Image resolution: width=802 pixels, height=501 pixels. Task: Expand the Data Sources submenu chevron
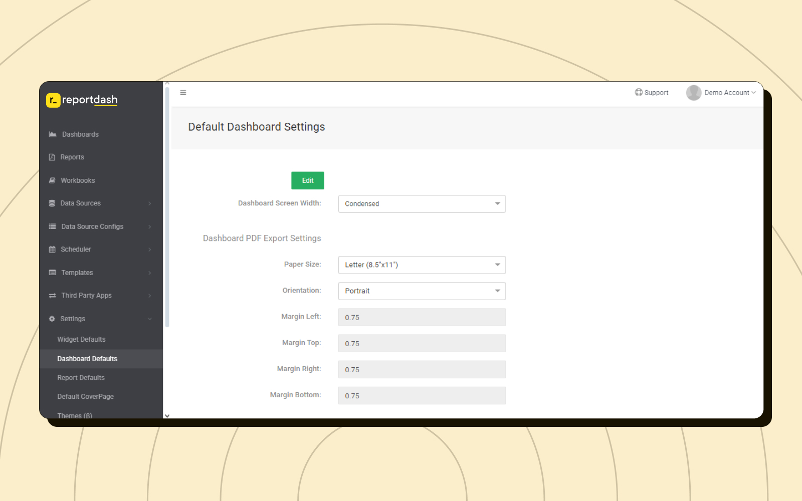pyautogui.click(x=150, y=203)
